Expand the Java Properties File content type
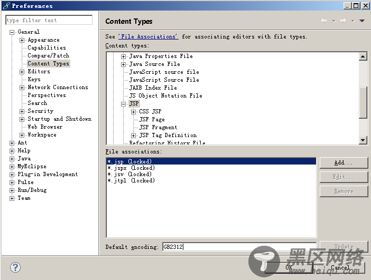The width and height of the screenshot is (371, 280). pos(123,56)
